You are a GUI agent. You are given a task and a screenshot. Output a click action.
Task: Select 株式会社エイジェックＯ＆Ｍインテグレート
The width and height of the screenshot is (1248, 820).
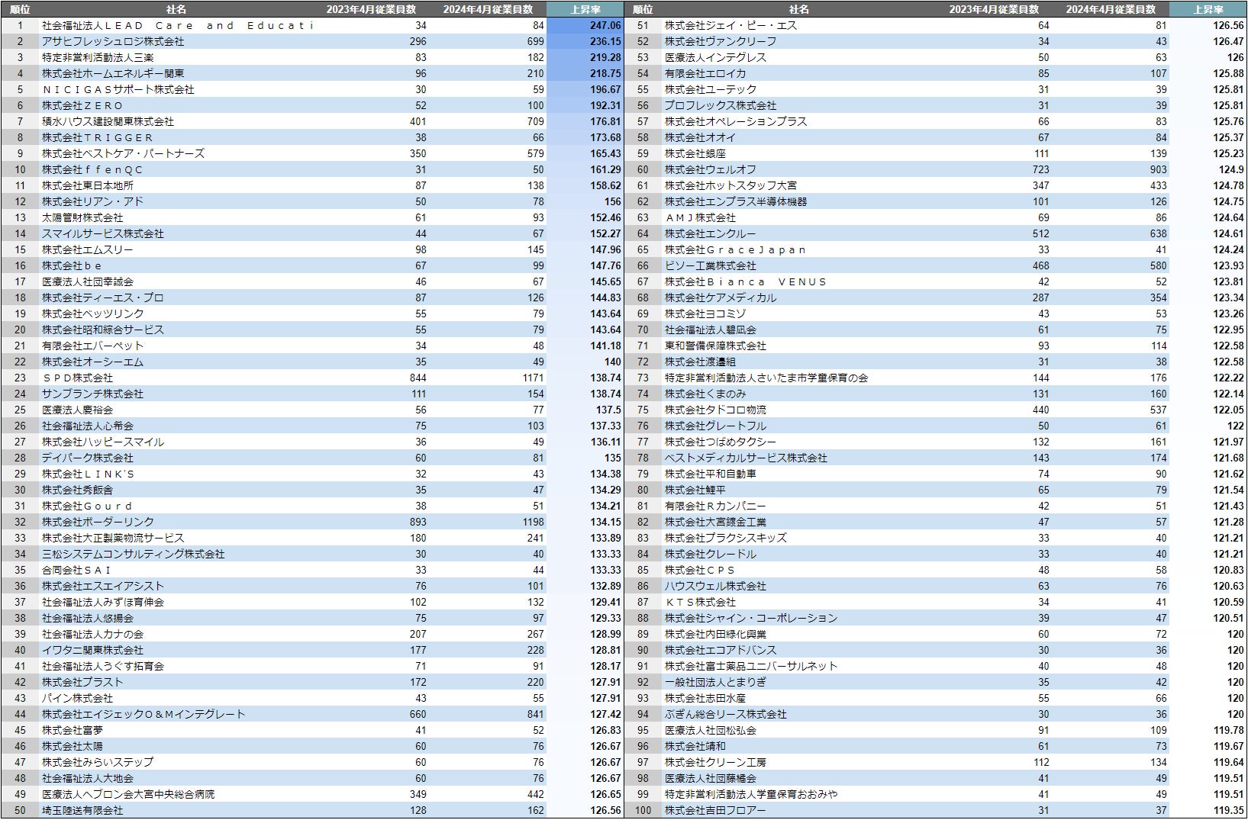[144, 714]
